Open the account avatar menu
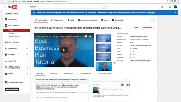Image resolution: width=181 pixels, height=102 pixels. click(x=175, y=7)
